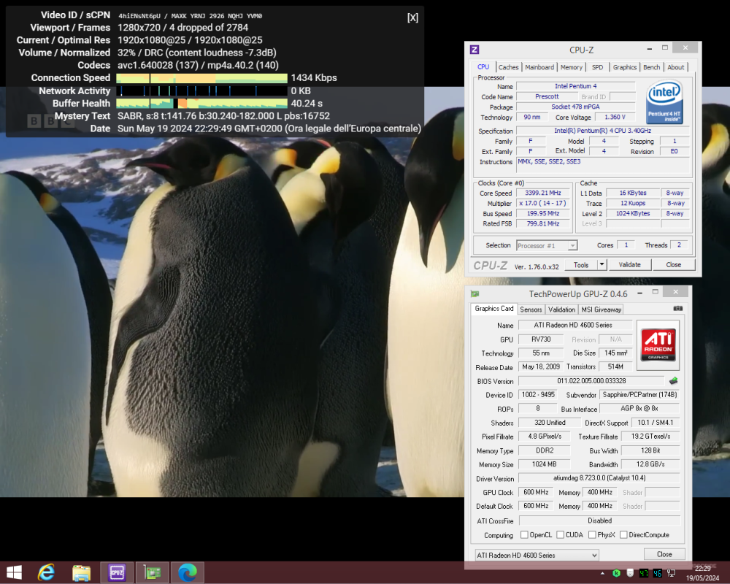Check the PhysX checkbox
Viewport: 730px width, 584px height.
point(592,535)
